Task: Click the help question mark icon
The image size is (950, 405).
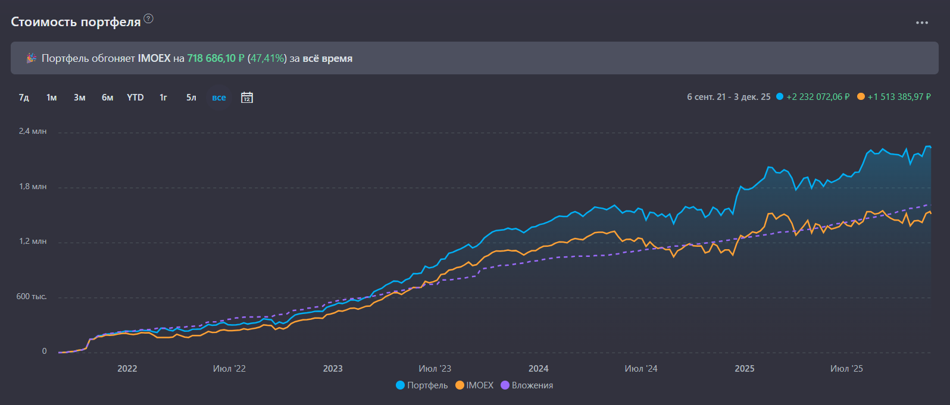Action: [x=149, y=18]
